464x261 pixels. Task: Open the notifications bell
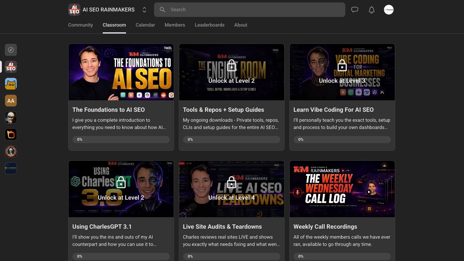click(372, 10)
